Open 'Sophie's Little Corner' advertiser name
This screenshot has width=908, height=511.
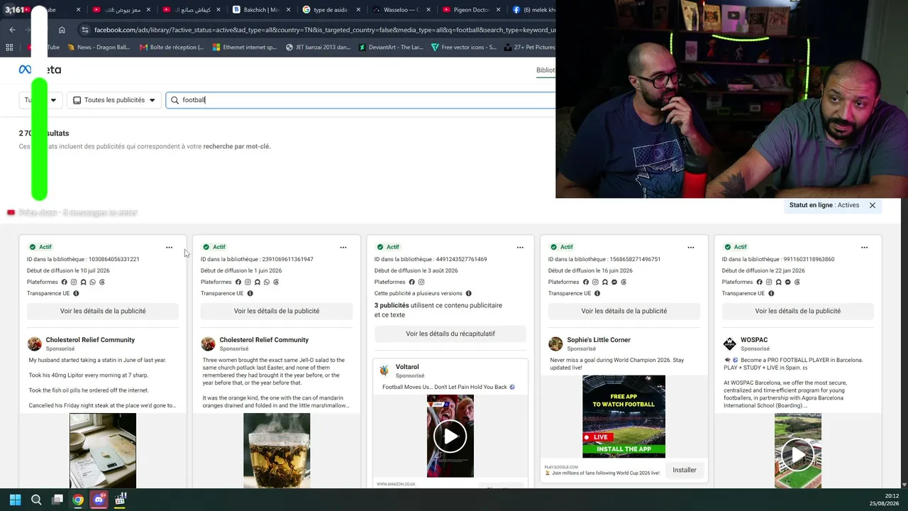point(599,340)
